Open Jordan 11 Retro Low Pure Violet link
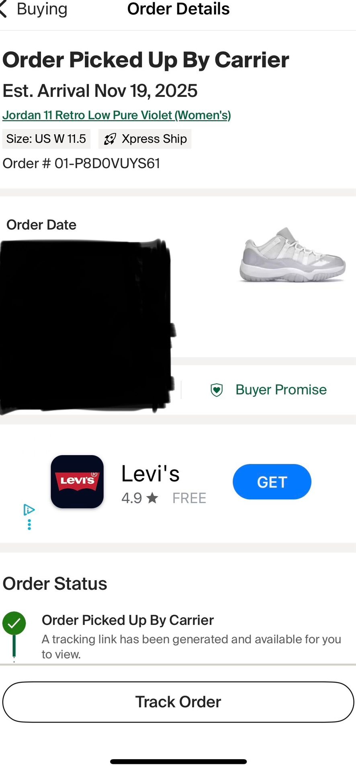Image resolution: width=356 pixels, height=772 pixels. point(117,115)
